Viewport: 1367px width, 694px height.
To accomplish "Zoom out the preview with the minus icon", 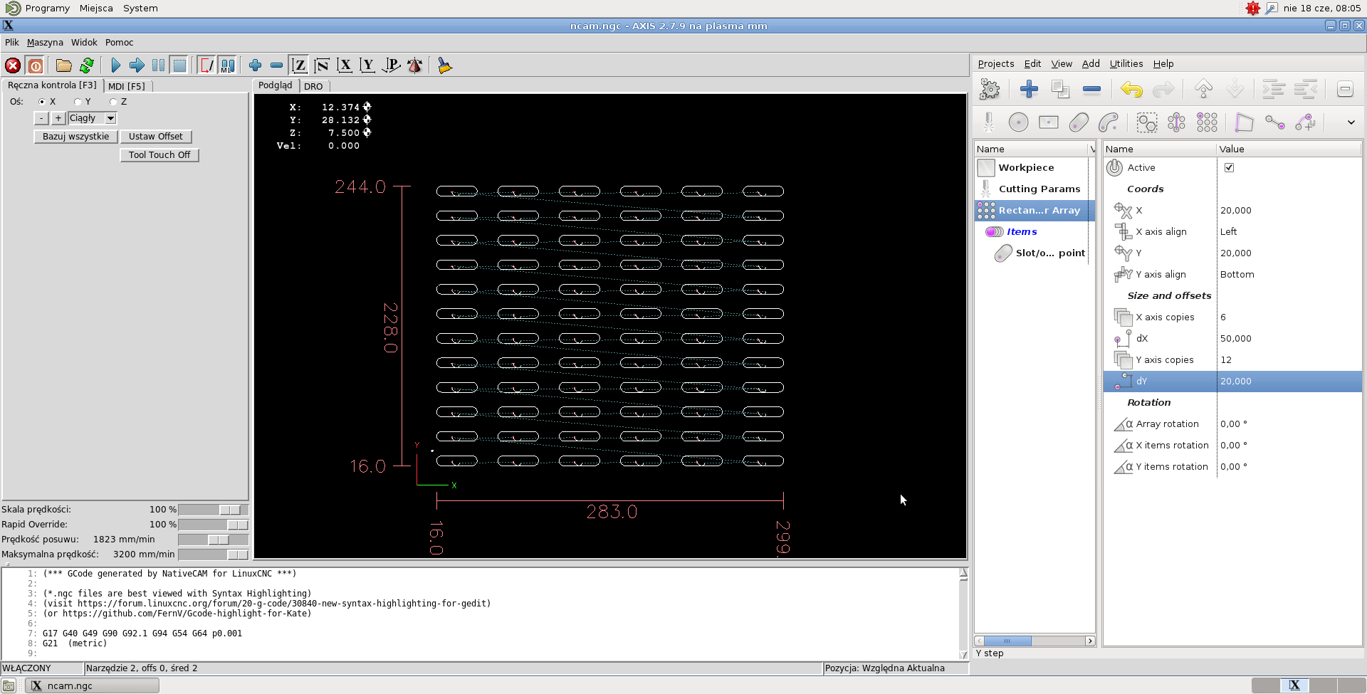I will tap(276, 65).
